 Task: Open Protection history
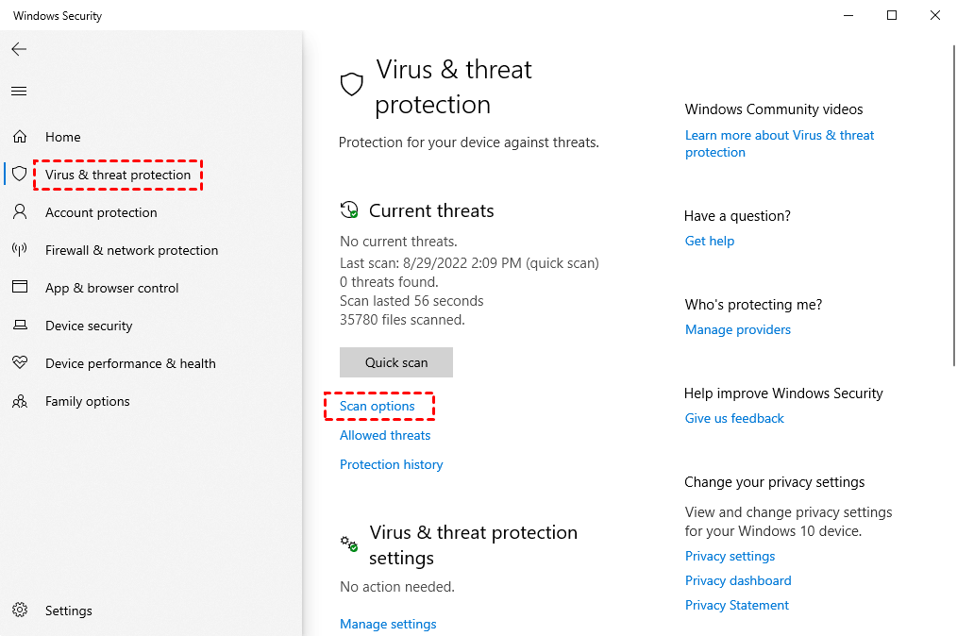(x=391, y=465)
